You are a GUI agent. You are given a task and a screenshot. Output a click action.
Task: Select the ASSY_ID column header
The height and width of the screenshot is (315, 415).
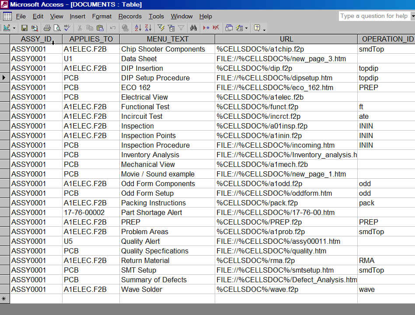[36, 39]
